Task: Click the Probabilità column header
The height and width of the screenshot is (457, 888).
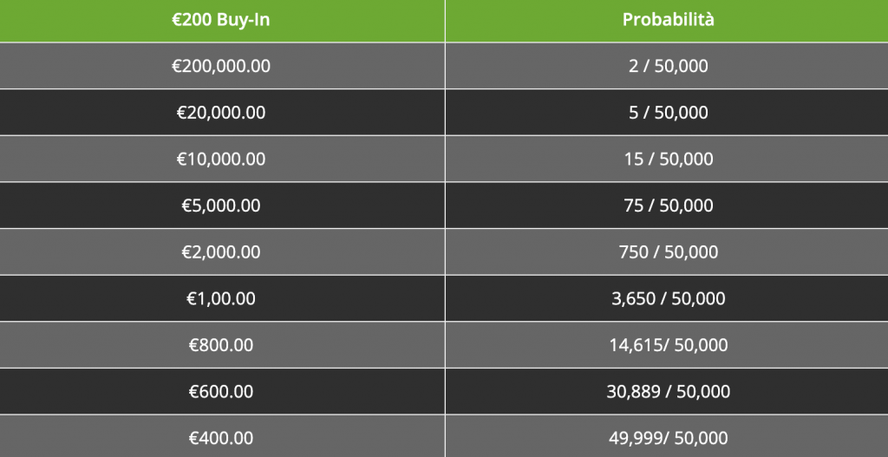Action: [x=668, y=20]
